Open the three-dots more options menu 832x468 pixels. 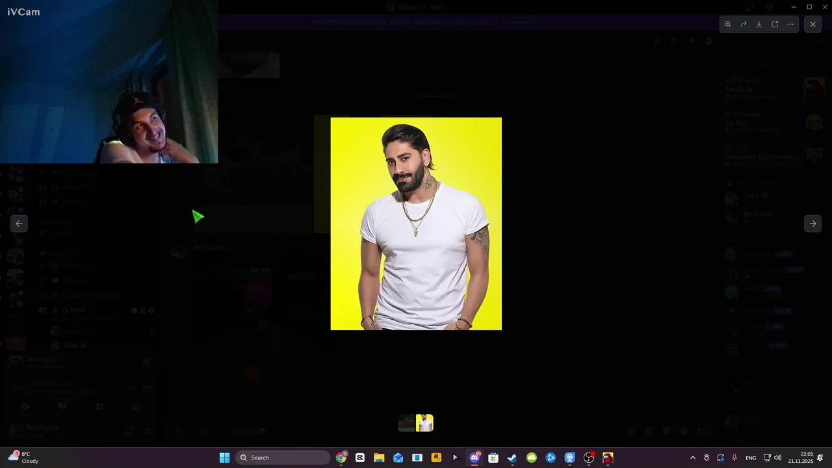790,24
